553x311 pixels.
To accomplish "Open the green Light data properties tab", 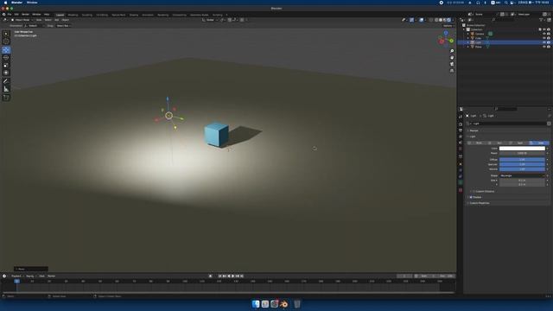I will tap(461, 182).
